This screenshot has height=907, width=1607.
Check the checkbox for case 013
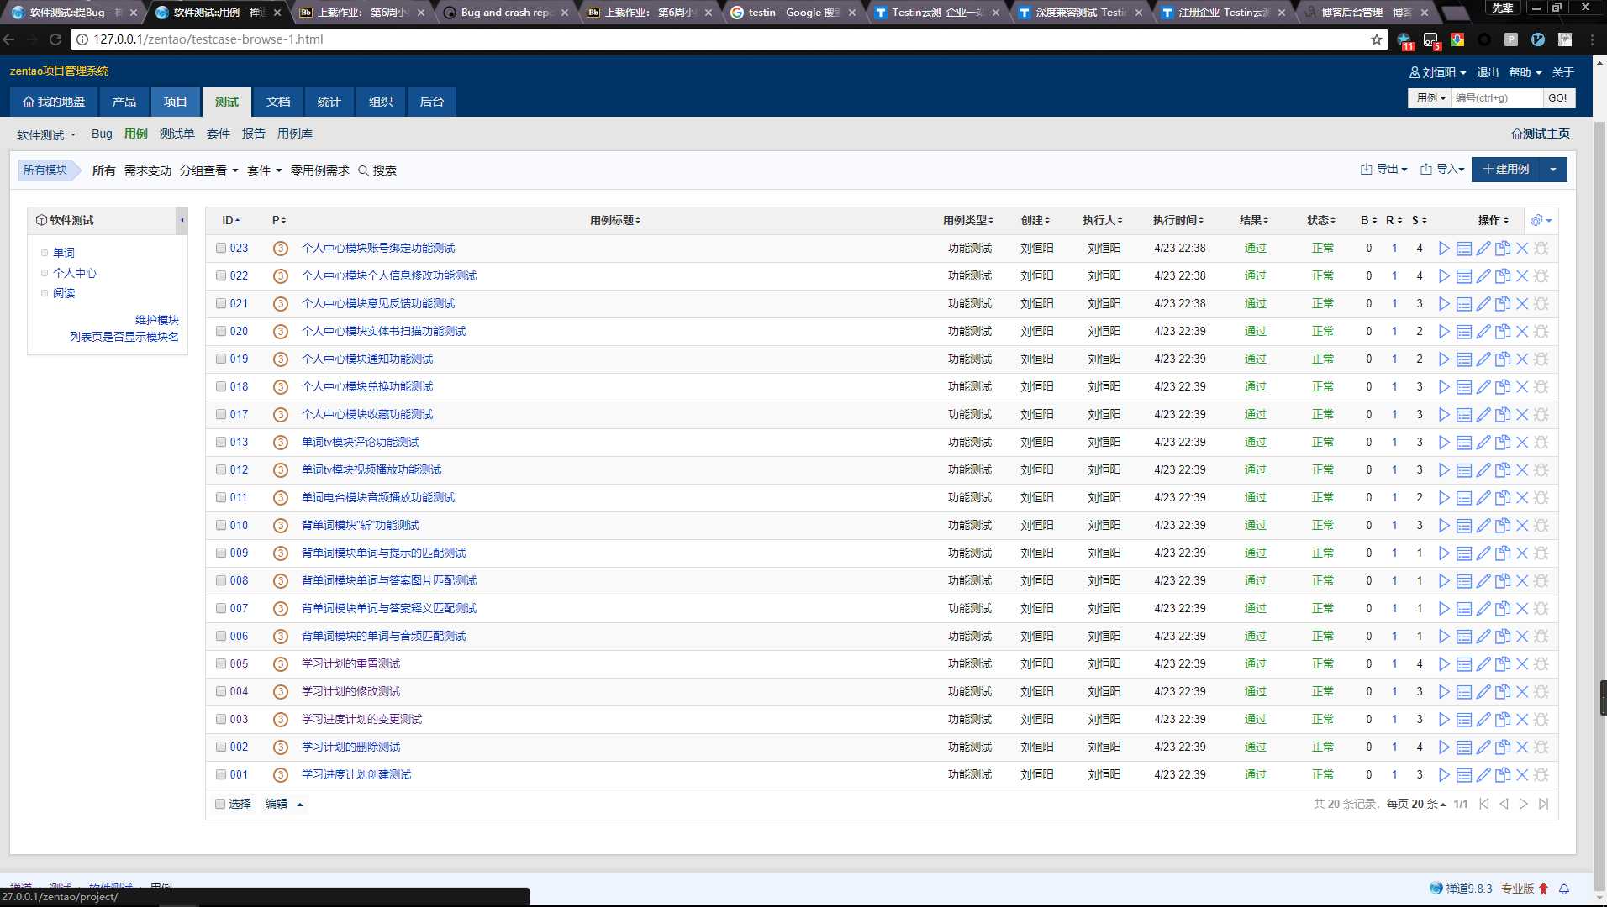click(221, 442)
